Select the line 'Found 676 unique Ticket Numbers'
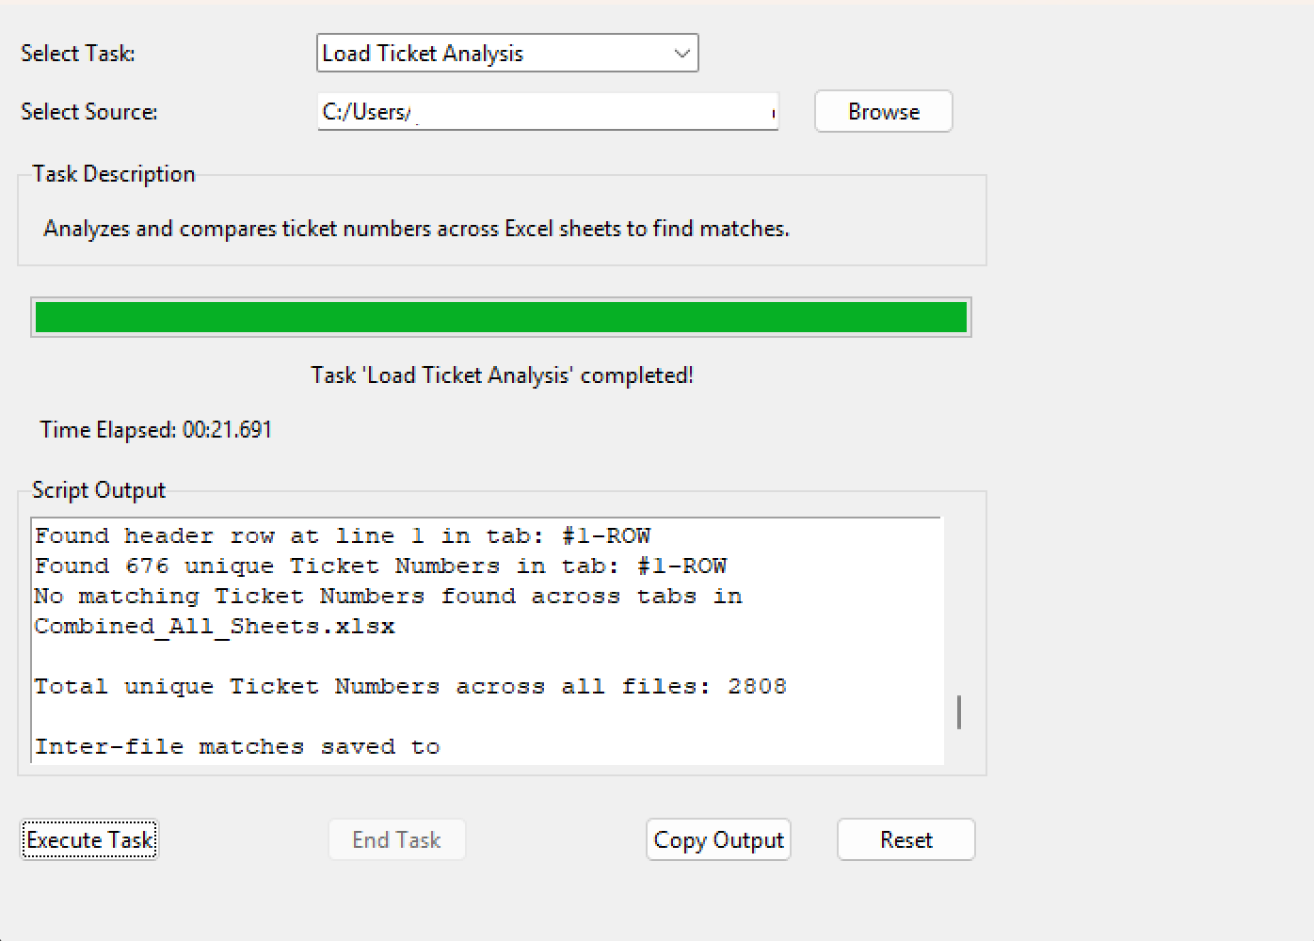Screen dimensions: 1314x941 pos(380,566)
